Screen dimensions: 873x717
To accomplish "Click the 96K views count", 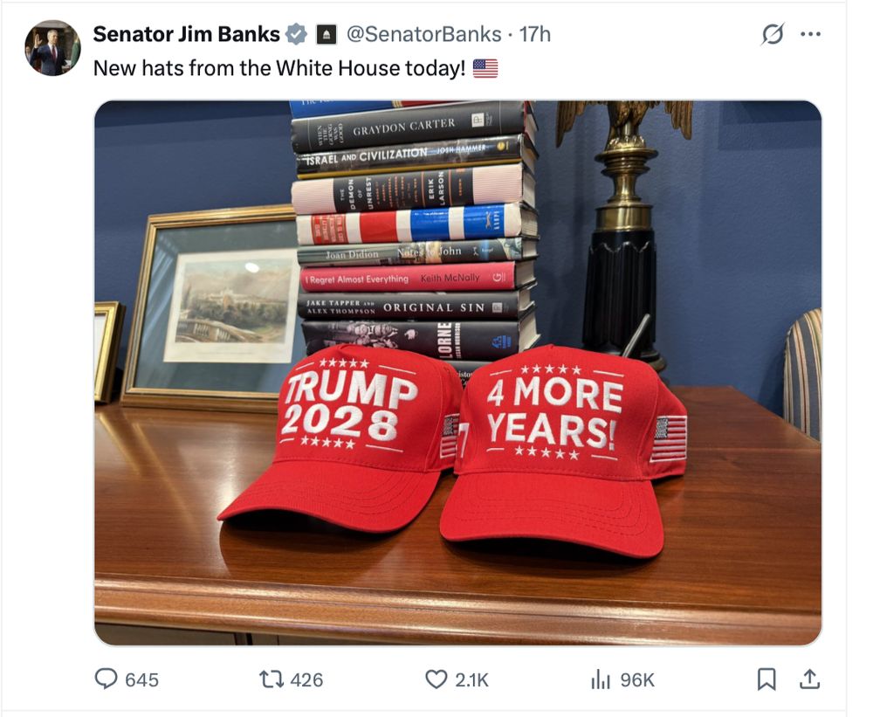I will [x=637, y=679].
